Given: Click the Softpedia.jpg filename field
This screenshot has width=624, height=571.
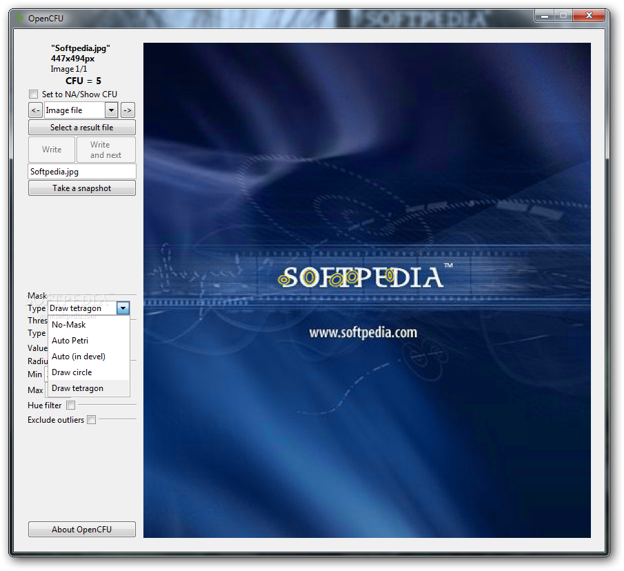Looking at the screenshot, I should click(82, 172).
